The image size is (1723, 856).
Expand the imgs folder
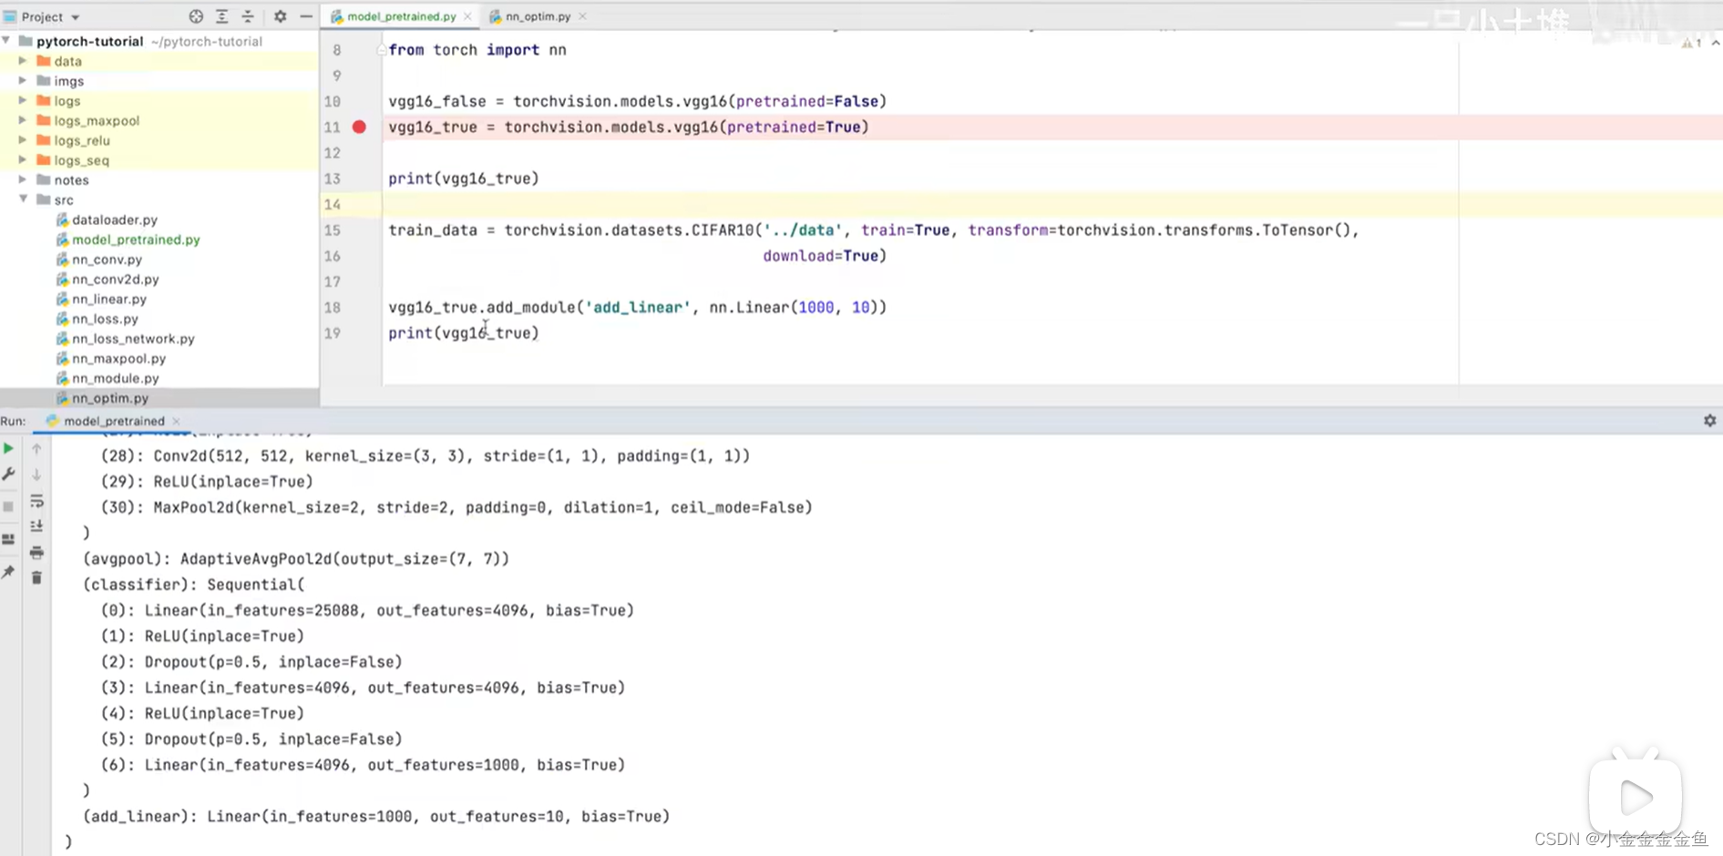23,81
